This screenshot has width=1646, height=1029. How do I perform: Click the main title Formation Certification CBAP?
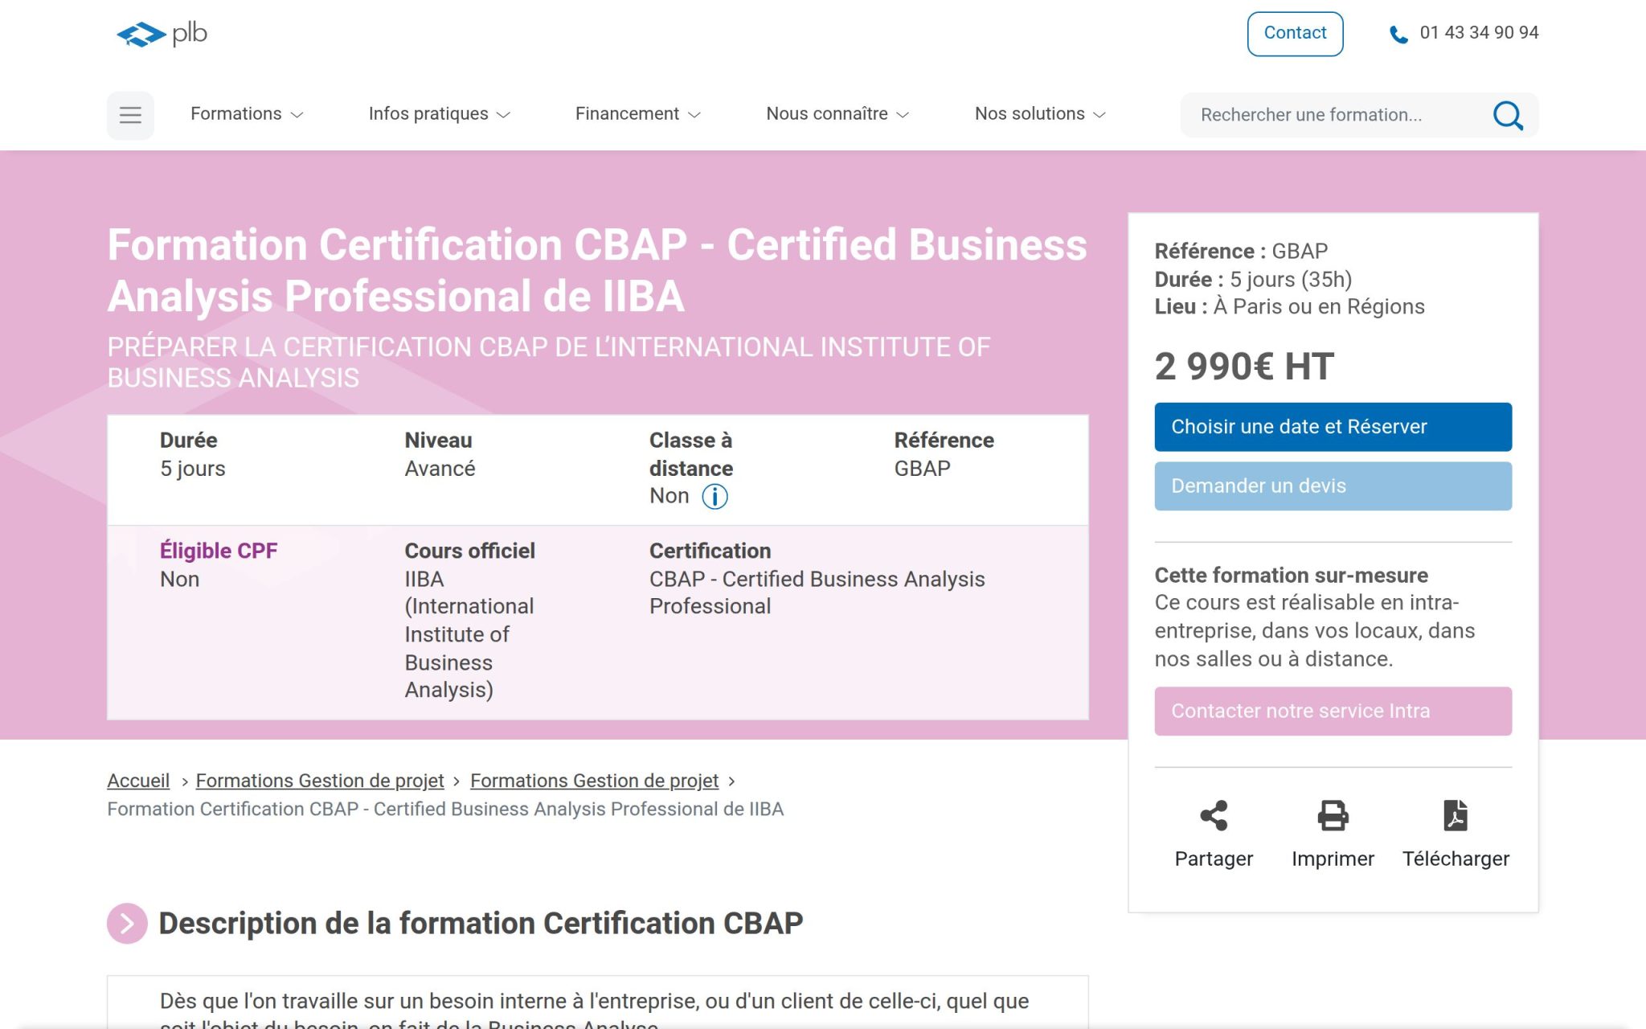click(x=597, y=270)
